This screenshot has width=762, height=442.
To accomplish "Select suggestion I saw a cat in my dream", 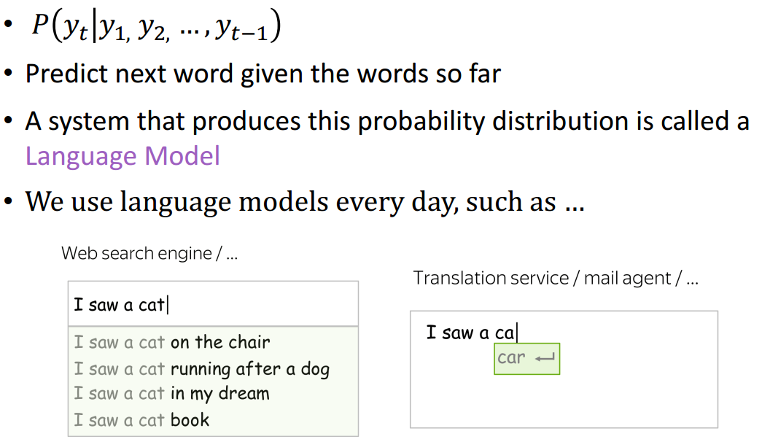I will (172, 394).
